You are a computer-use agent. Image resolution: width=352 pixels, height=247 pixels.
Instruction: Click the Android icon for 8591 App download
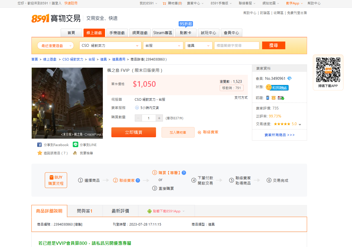149,211
